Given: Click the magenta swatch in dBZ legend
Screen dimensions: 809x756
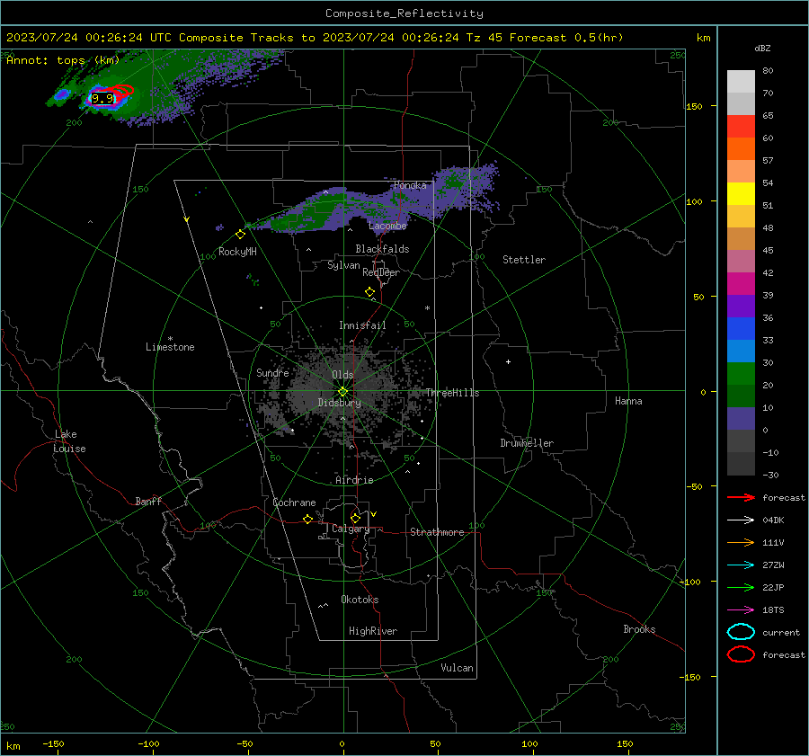Looking at the screenshot, I should (741, 284).
